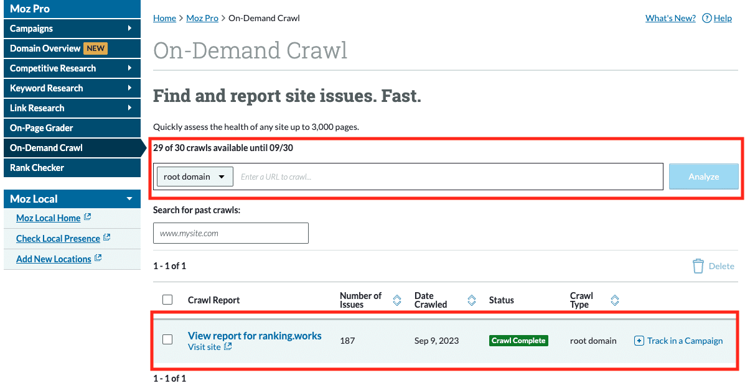Open View report for ranking.works

[x=255, y=336]
